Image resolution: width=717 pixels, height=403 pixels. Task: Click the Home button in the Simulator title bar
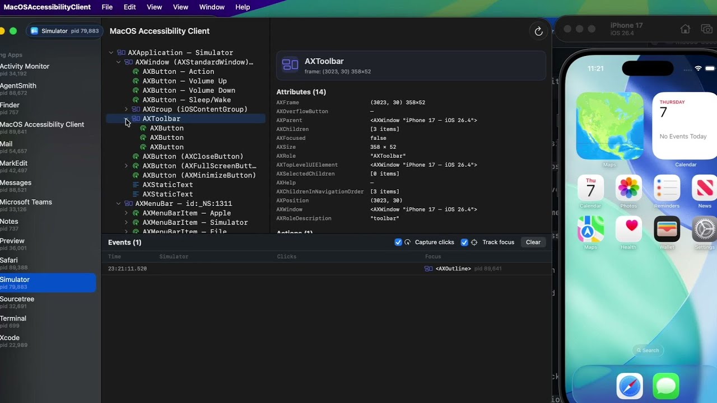pos(685,29)
